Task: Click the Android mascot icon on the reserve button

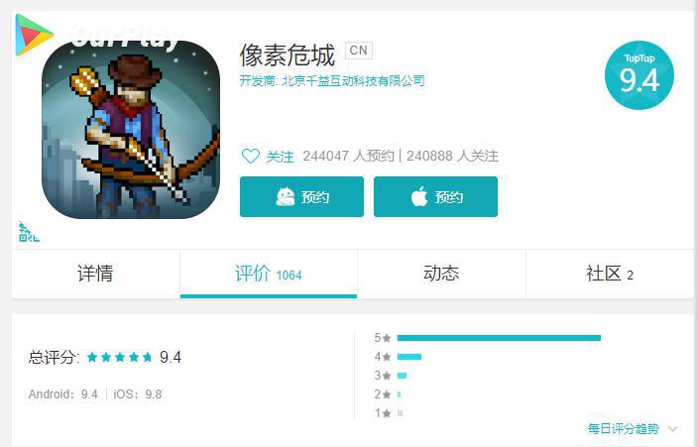Action: (x=285, y=197)
